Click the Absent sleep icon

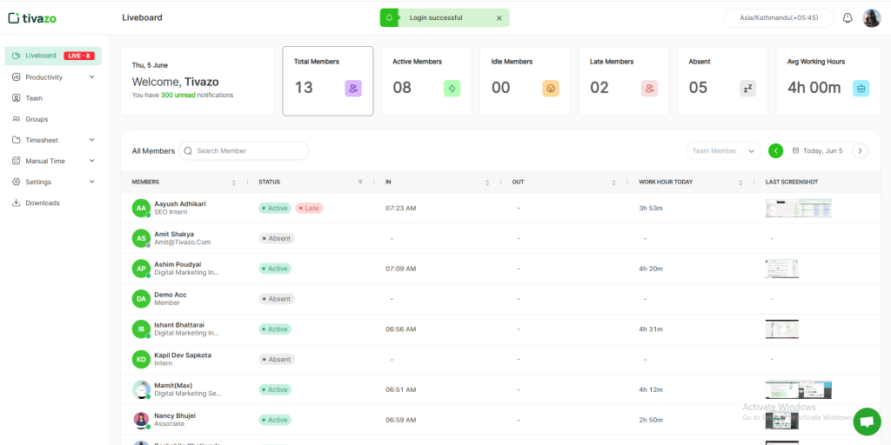point(747,88)
